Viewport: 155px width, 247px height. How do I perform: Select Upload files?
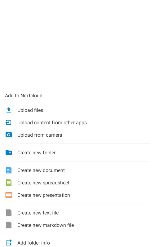(x=77, y=110)
